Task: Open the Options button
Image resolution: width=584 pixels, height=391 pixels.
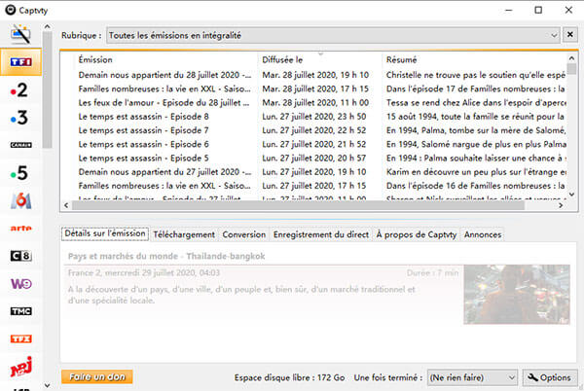Action: click(x=550, y=377)
